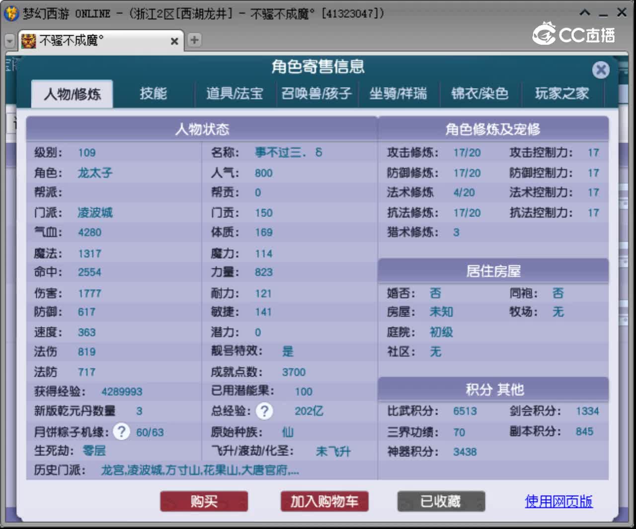Click the 成就点数 value 3700
The width and height of the screenshot is (636, 529).
[x=294, y=372]
